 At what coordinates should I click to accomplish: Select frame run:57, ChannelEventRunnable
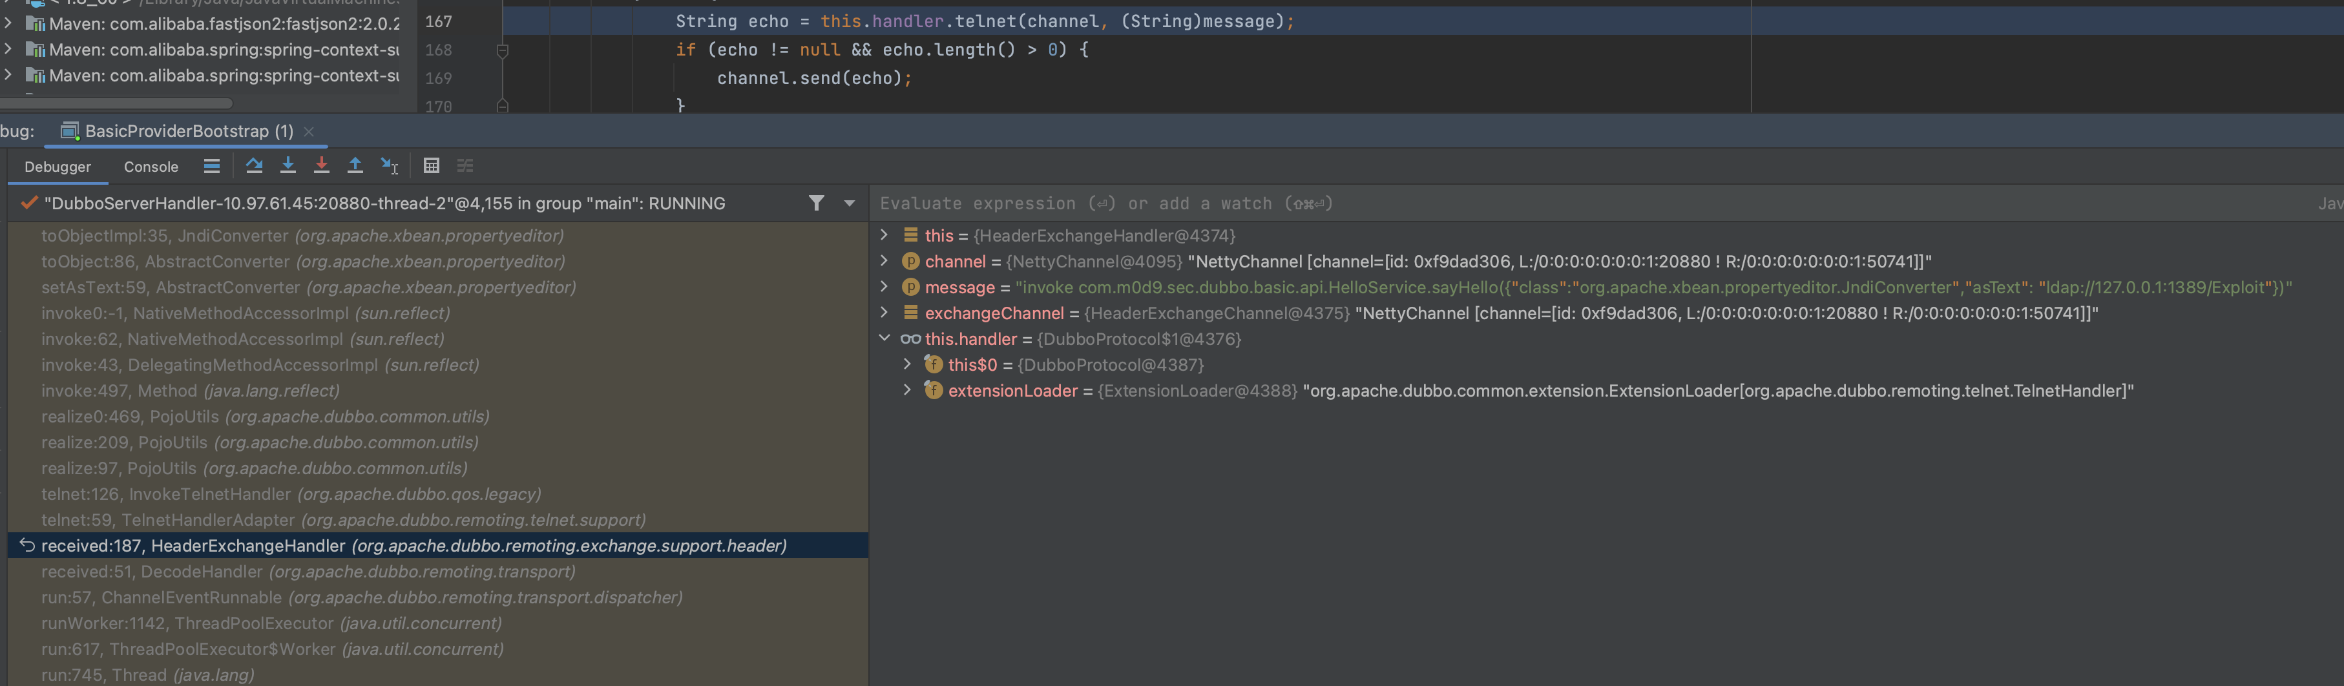click(x=437, y=598)
